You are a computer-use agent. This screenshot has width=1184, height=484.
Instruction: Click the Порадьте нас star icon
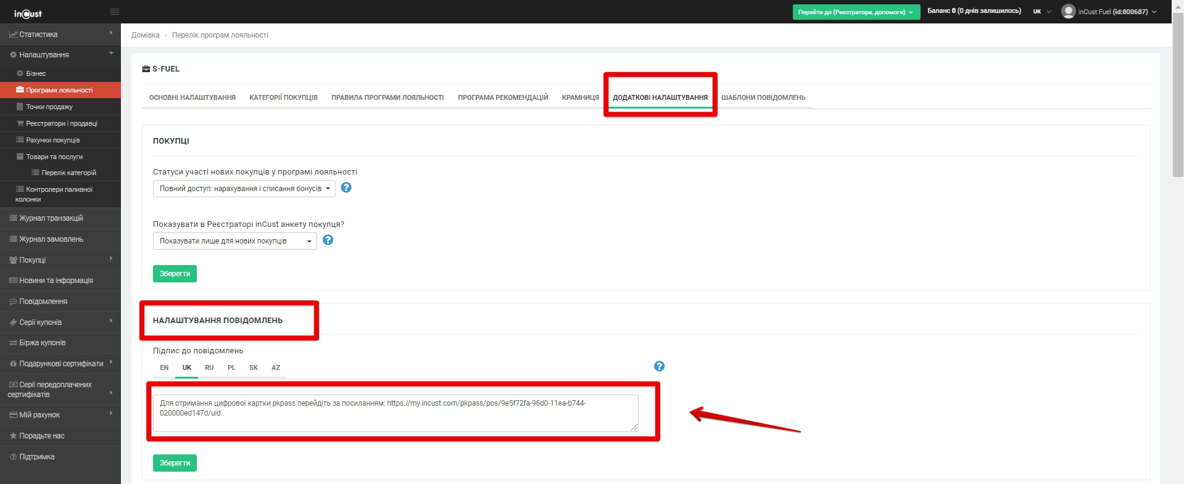click(x=13, y=436)
